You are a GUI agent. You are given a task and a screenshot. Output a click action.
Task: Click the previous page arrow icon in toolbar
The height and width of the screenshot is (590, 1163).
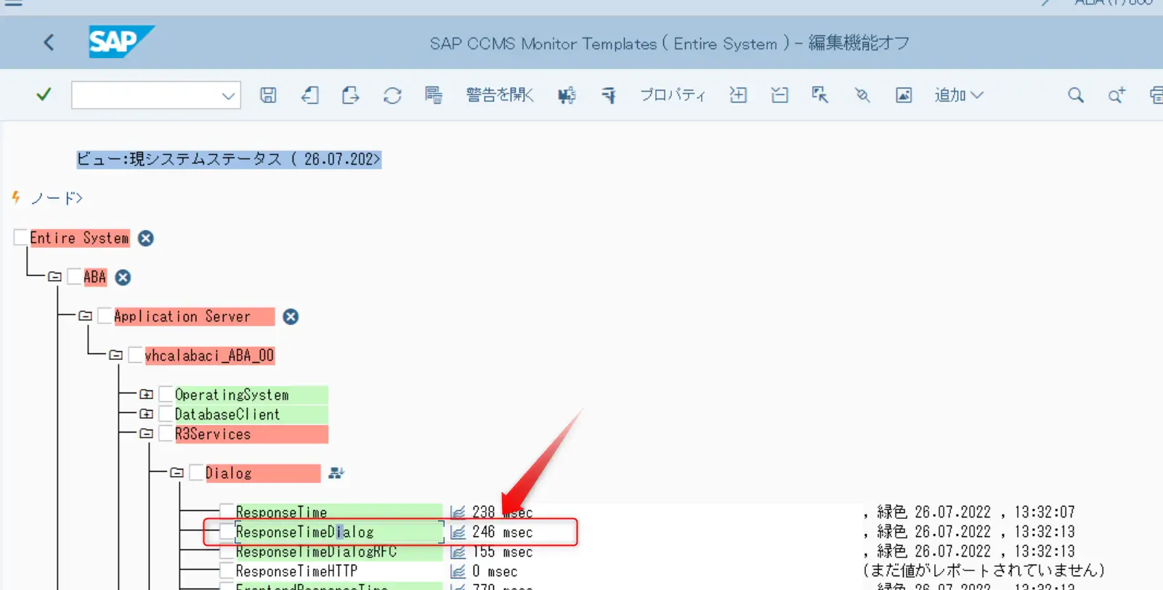point(310,95)
